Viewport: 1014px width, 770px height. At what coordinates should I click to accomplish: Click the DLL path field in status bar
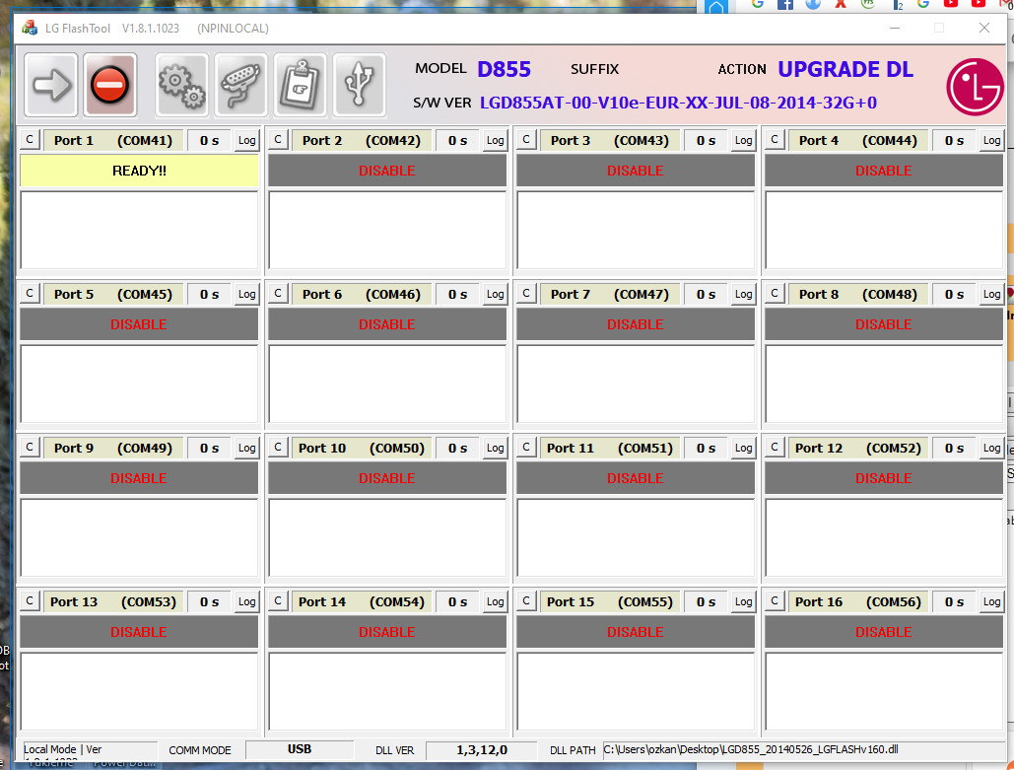coord(804,749)
